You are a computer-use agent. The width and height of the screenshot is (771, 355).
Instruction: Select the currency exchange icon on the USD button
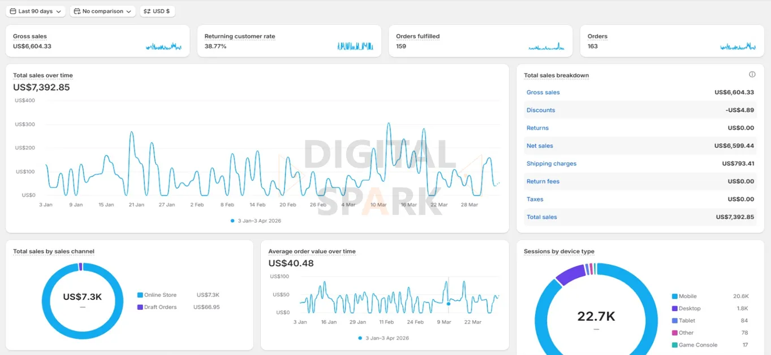click(x=147, y=11)
